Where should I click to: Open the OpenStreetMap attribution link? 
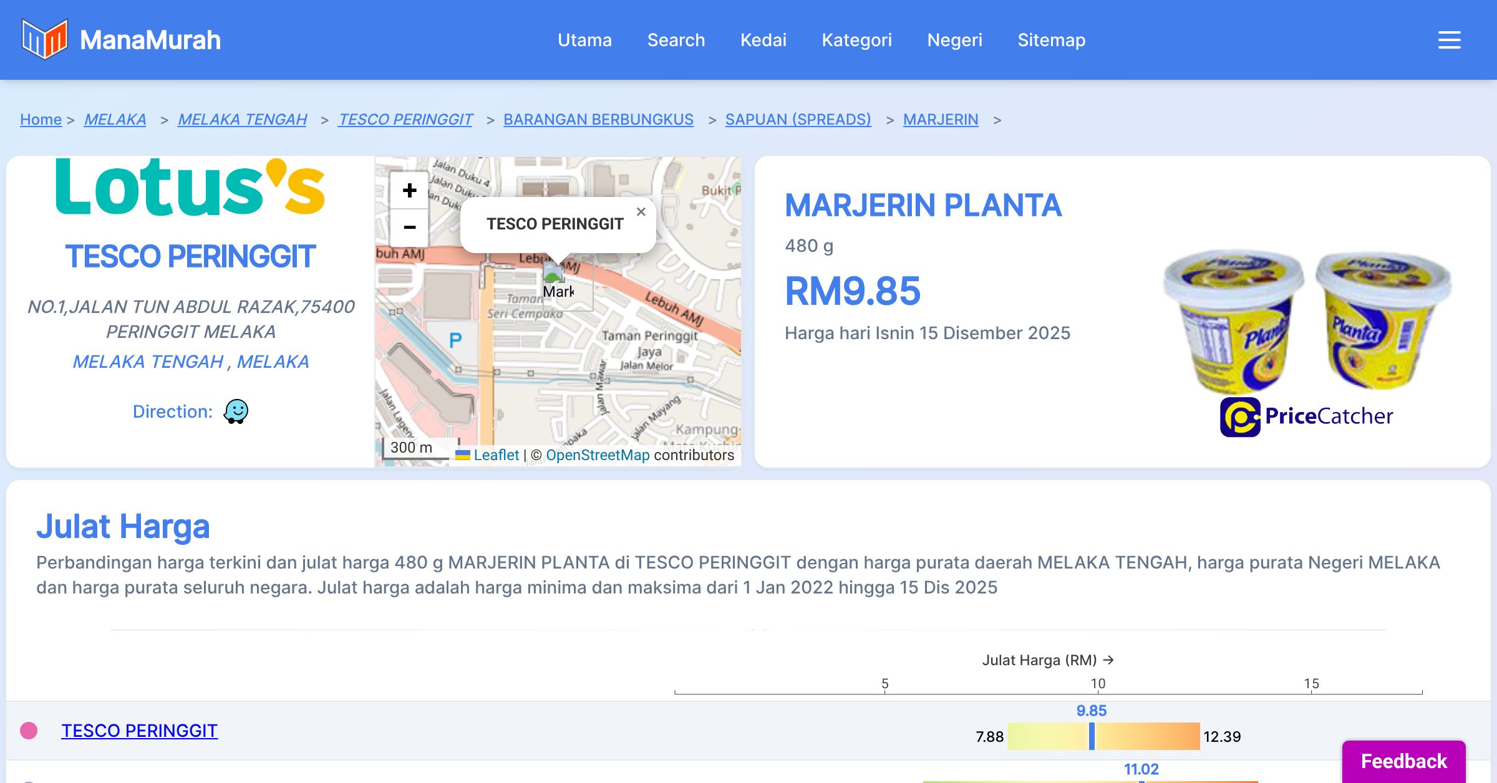pos(598,455)
